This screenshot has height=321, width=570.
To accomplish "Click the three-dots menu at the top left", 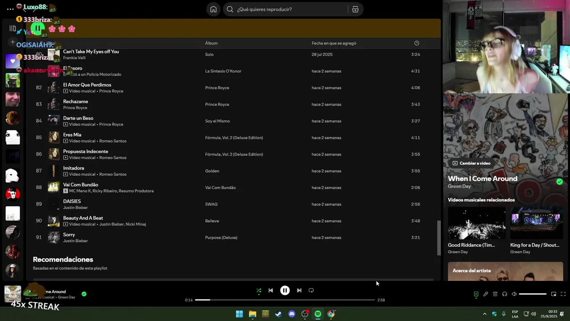I will click(x=10, y=9).
